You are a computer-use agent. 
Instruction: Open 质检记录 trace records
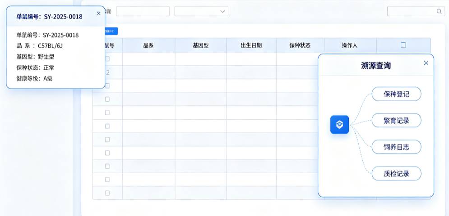396,173
